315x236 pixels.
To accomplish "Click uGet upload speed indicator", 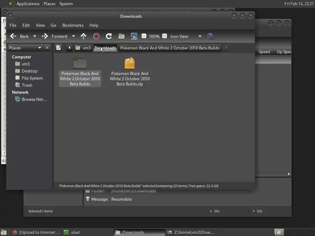I will pos(257,211).
